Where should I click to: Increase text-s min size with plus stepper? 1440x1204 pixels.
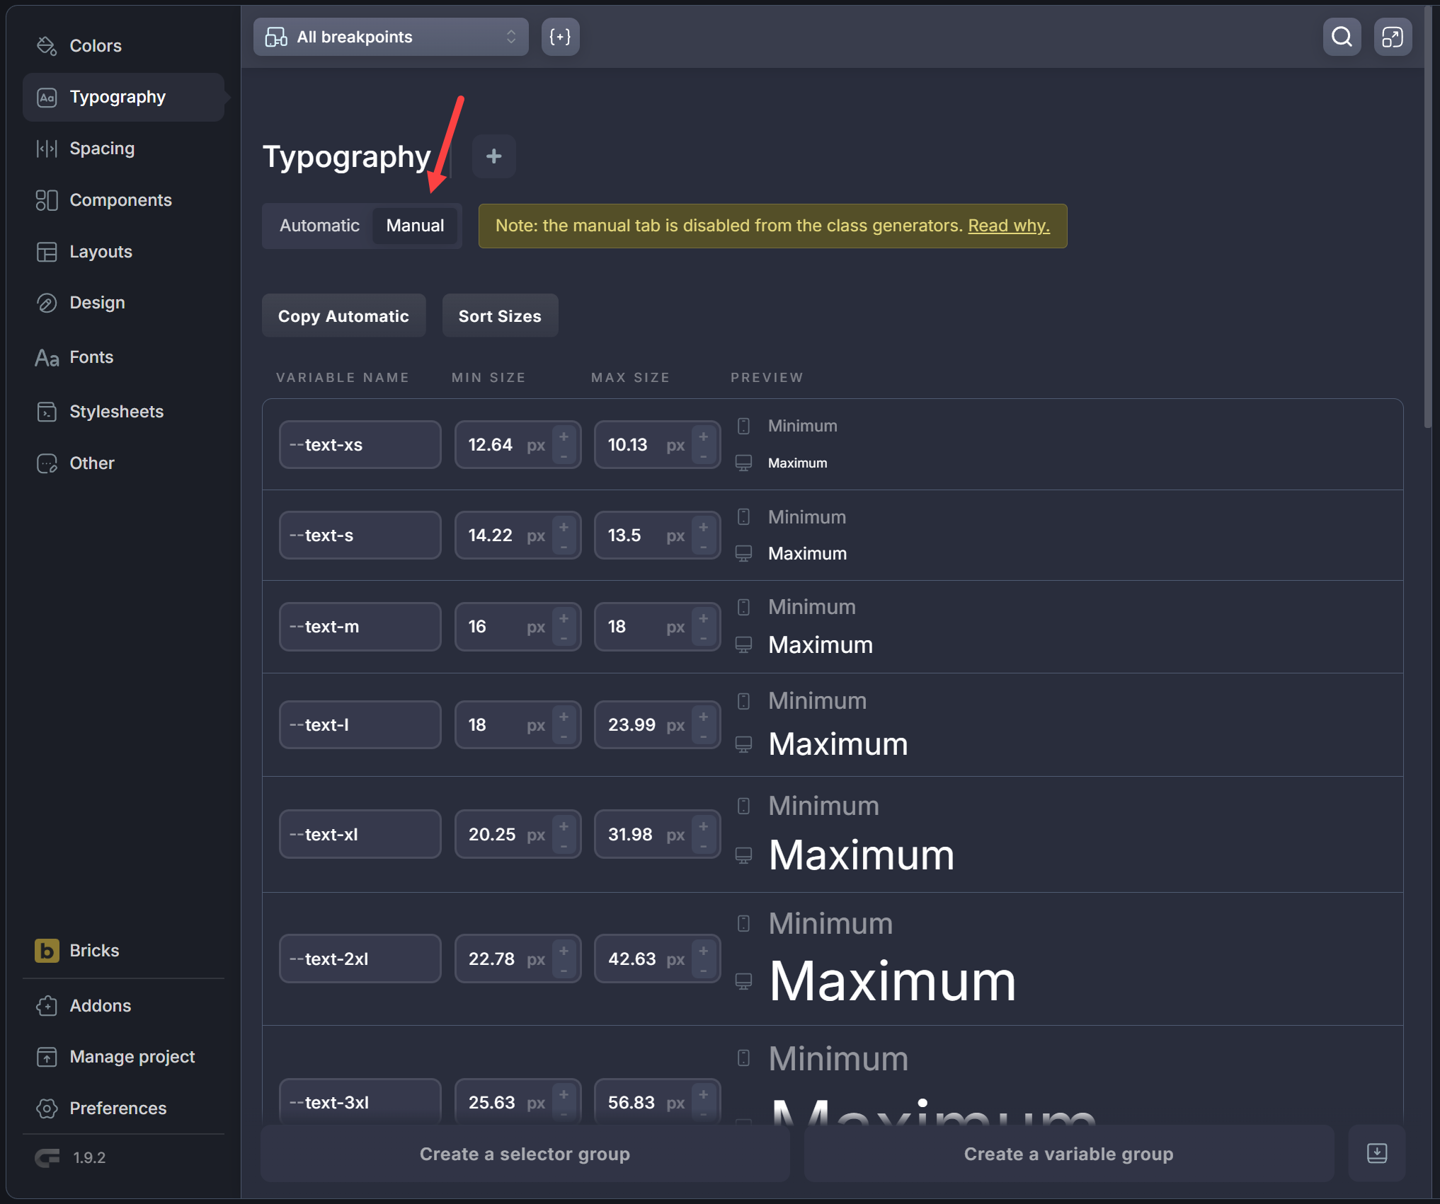564,527
